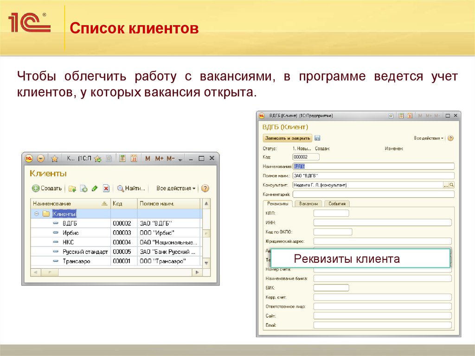Click the ИНН input field
Viewport: 475px width, 356px height.
[382, 223]
